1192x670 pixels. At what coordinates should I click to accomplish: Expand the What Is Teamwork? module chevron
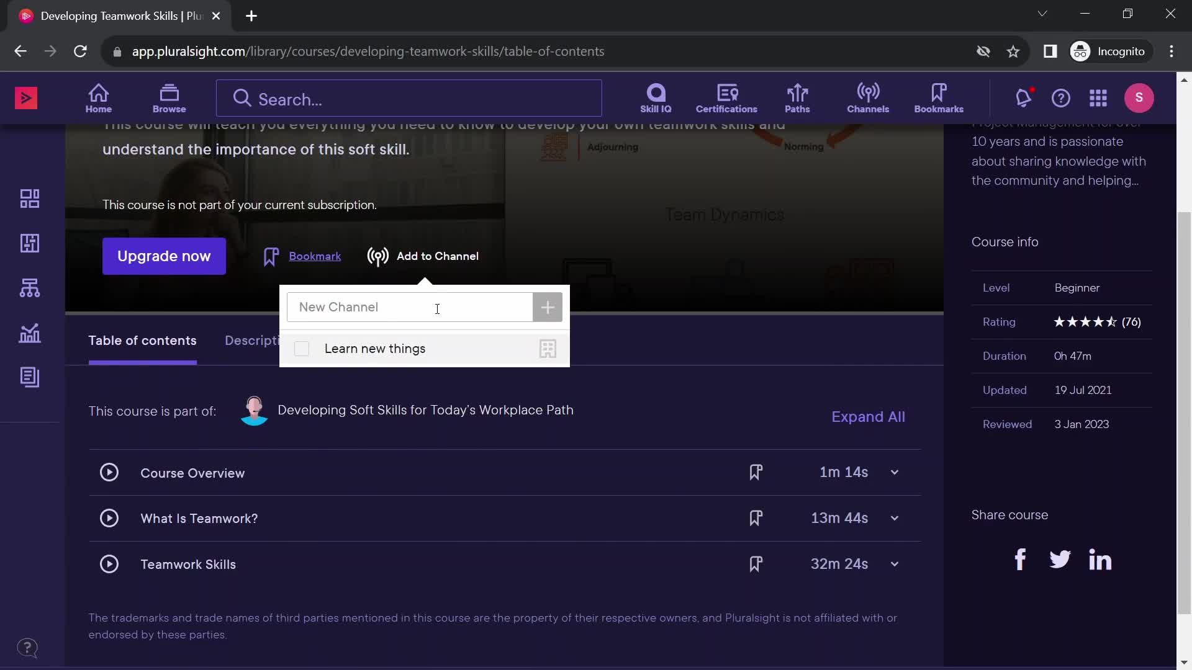pos(895,519)
